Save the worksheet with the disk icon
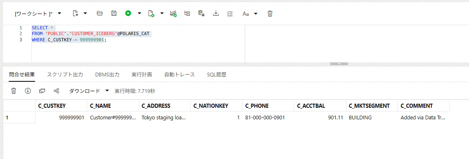 [114, 13]
